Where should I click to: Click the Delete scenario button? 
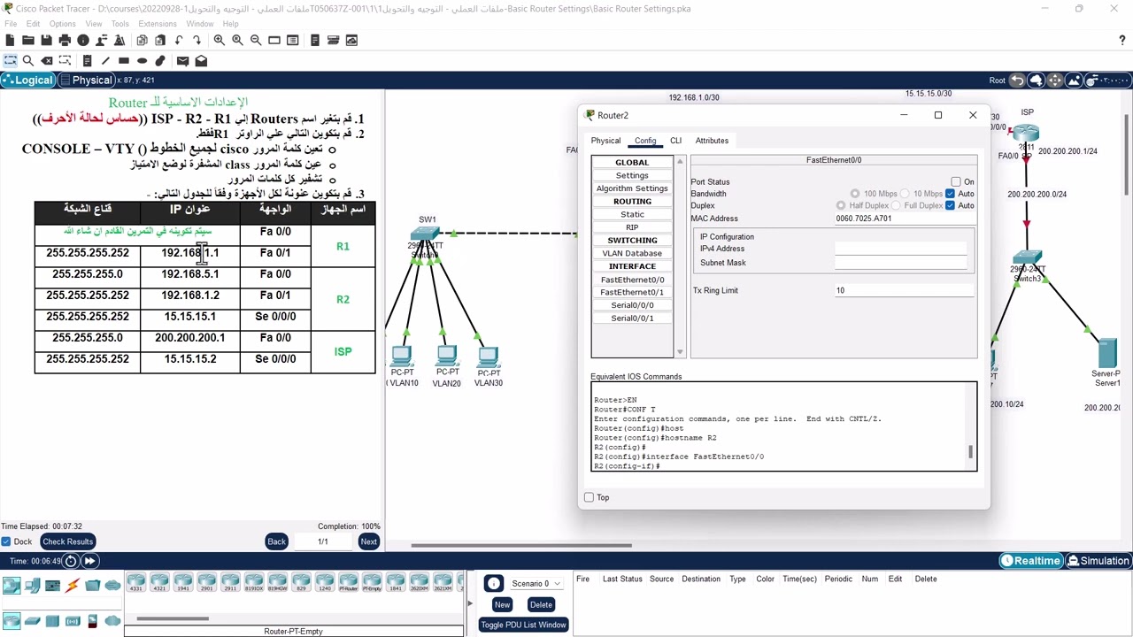pyautogui.click(x=541, y=605)
